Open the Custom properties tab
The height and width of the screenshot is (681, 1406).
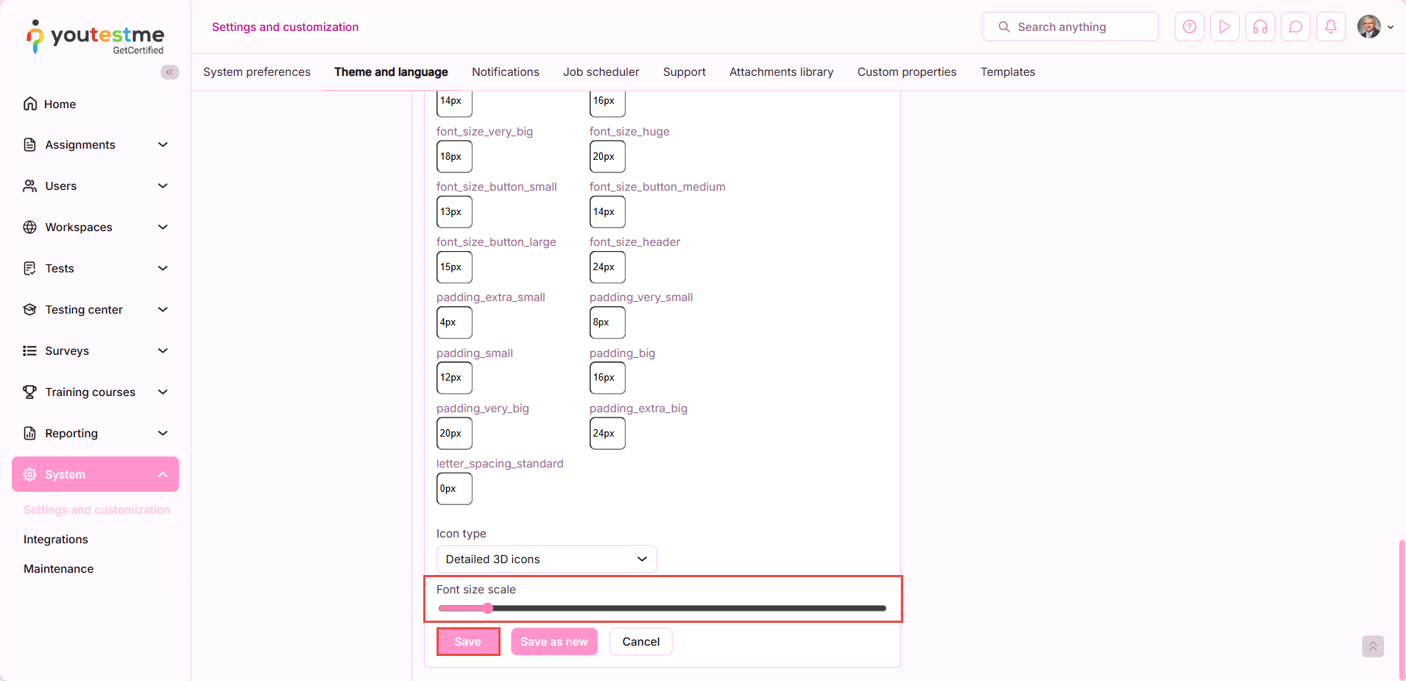906,72
